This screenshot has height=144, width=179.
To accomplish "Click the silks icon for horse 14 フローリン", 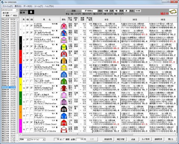I will pos(64,116).
